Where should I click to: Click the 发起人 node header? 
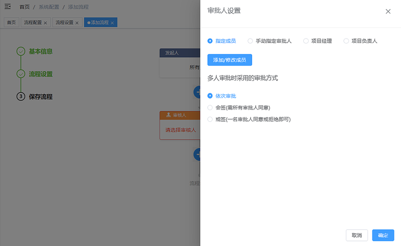click(180, 53)
